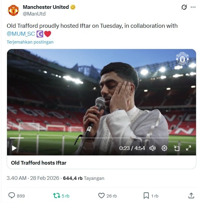This screenshot has height=203, width=200.
Task: Open the @MUM_SC mention link
Action: point(21,34)
